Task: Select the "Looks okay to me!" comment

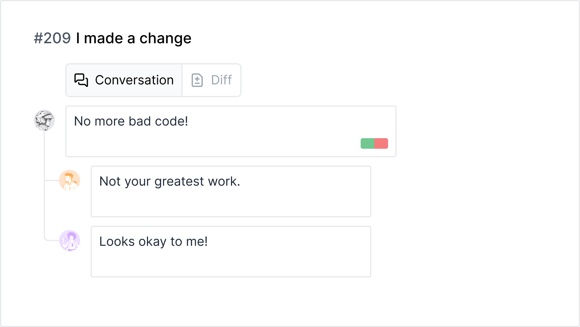Action: (231, 251)
